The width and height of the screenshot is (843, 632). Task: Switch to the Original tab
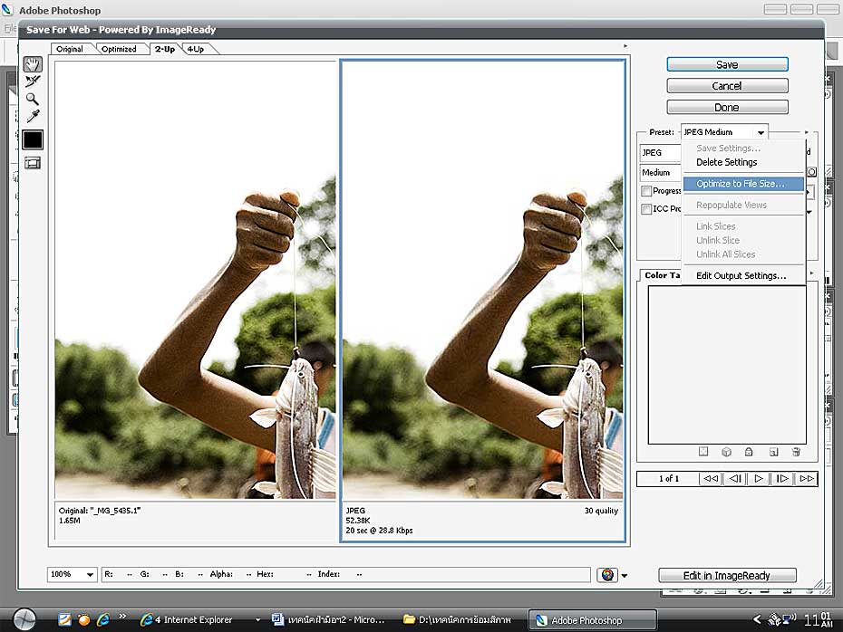click(70, 49)
